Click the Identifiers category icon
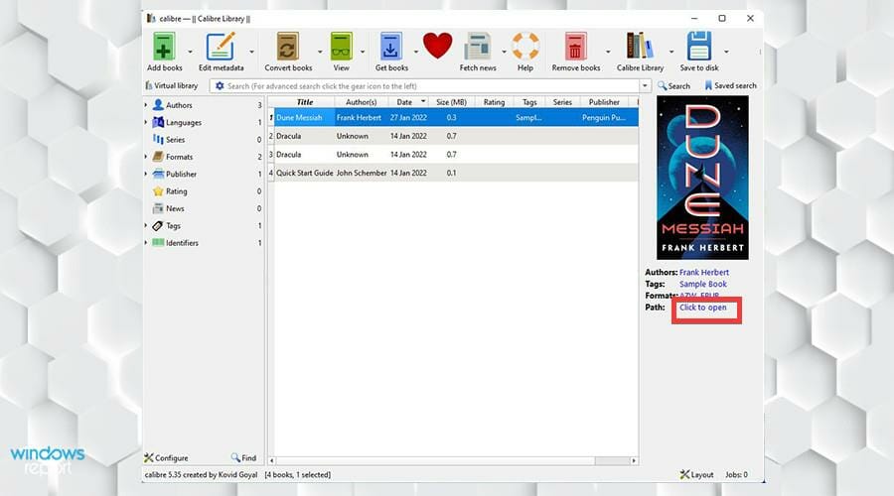 (x=159, y=243)
